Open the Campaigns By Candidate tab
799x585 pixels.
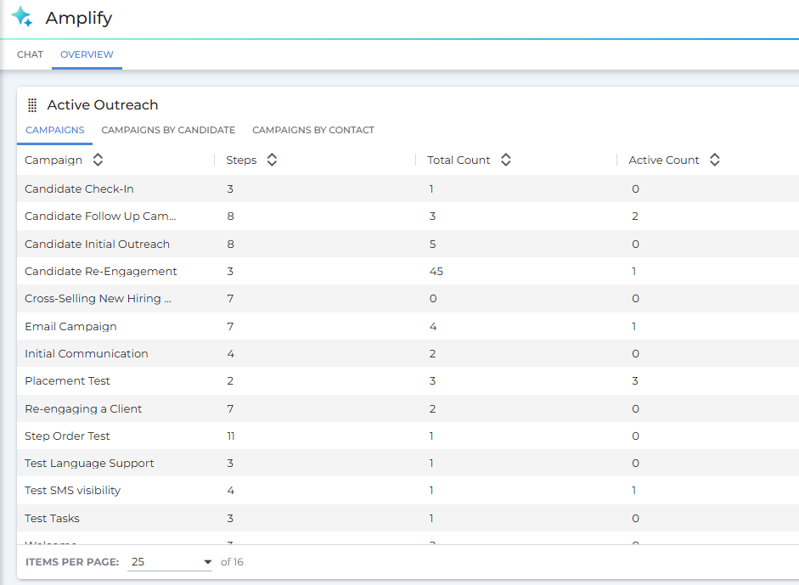coord(168,130)
